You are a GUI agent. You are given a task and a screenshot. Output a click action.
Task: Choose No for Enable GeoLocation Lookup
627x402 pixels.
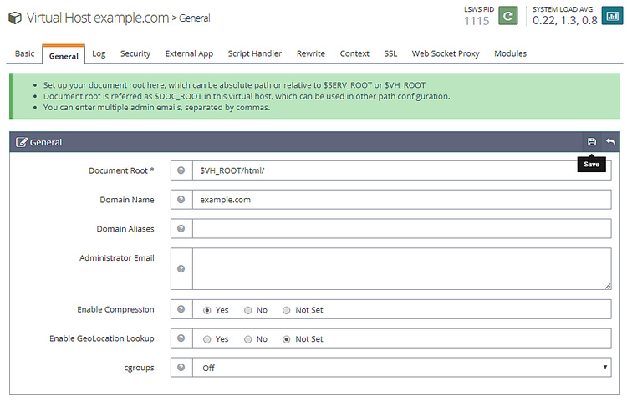pos(247,339)
